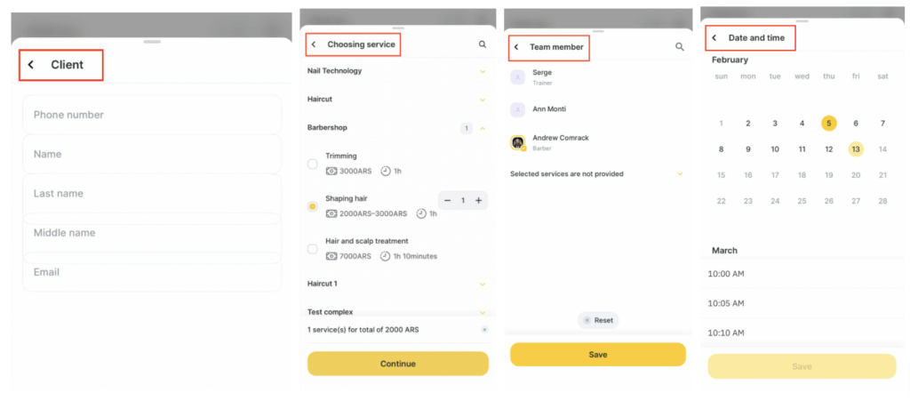Pick February 13 on the calendar
Screen dimensions: 910x401
coord(855,149)
